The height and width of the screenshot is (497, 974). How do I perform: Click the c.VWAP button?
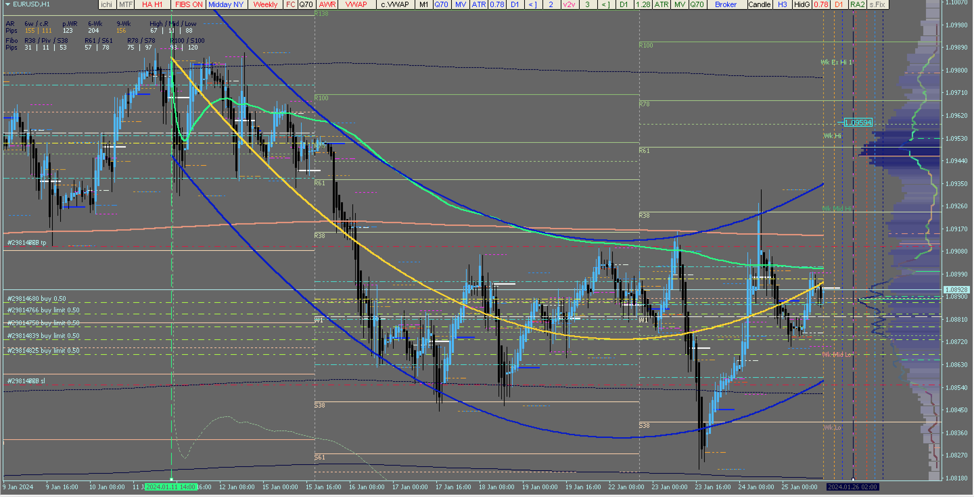pos(395,4)
